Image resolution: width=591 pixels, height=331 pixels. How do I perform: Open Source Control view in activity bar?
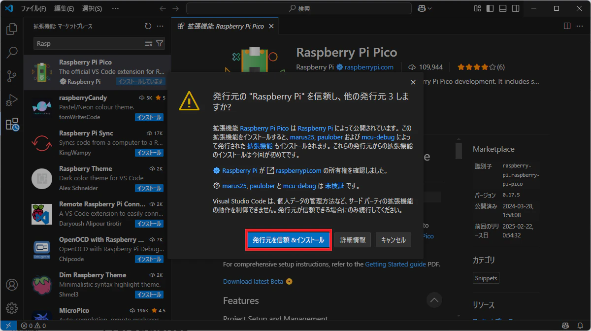tap(12, 76)
